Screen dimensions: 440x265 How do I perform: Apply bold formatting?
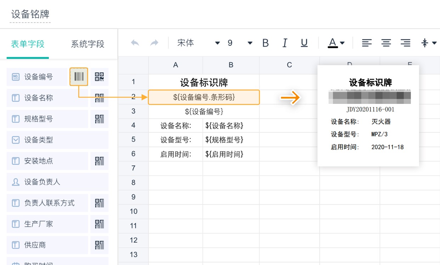(265, 42)
